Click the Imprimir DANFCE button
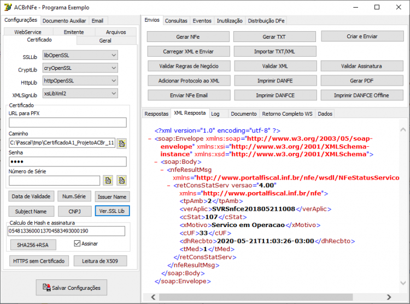The height and width of the screenshot is (304, 410). pos(275,96)
